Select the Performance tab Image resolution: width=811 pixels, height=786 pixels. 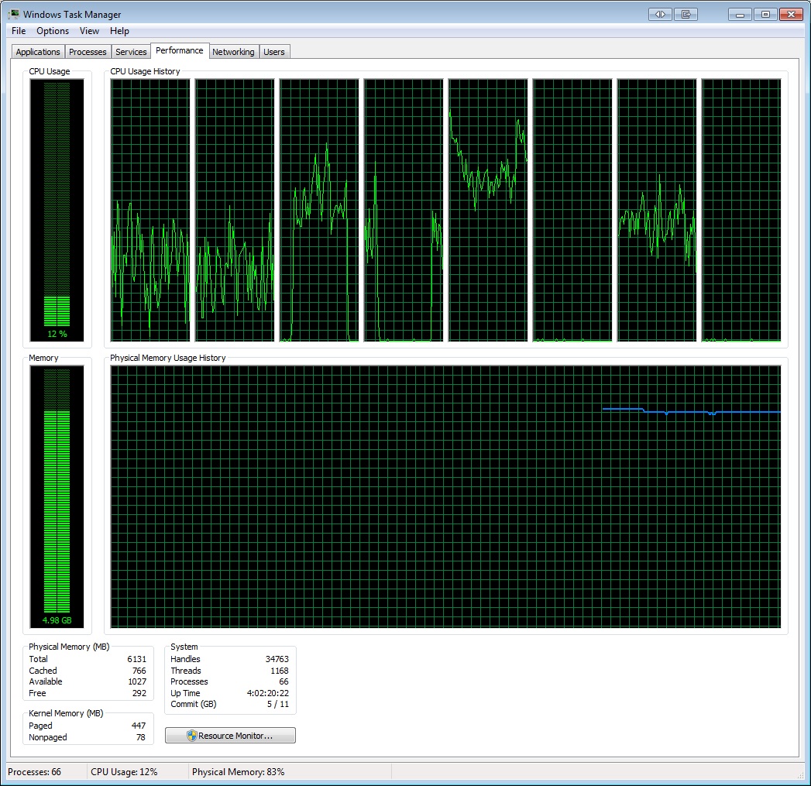tap(180, 50)
